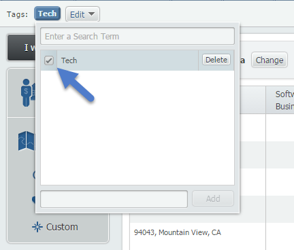294x250 pixels.
Task: Focus the "Enter a Search Term" field
Action: pyautogui.click(x=137, y=36)
